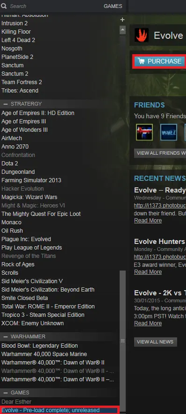Select Scrolls in library
This screenshot has width=186, height=414.
point(10,273)
